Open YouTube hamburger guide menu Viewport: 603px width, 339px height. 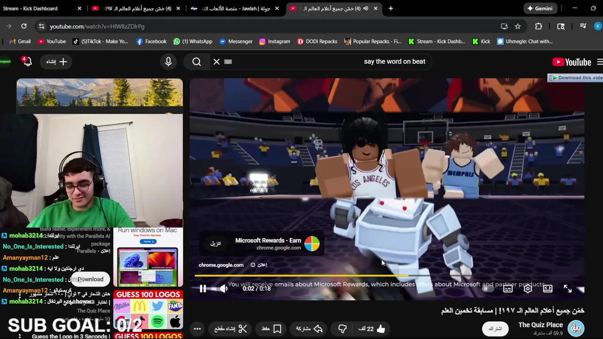(599, 62)
